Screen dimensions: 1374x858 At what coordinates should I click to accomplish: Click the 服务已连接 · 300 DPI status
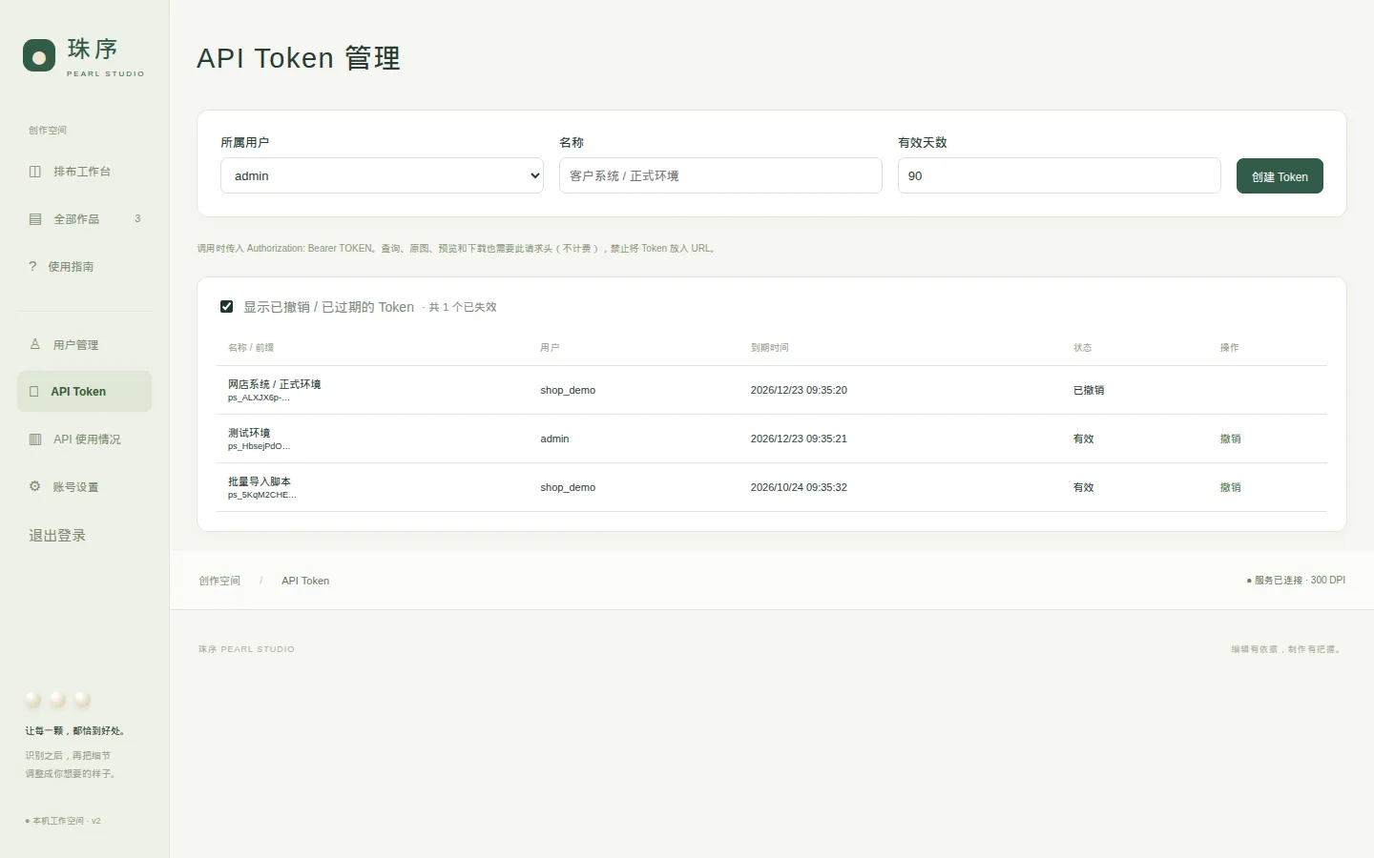1296,580
